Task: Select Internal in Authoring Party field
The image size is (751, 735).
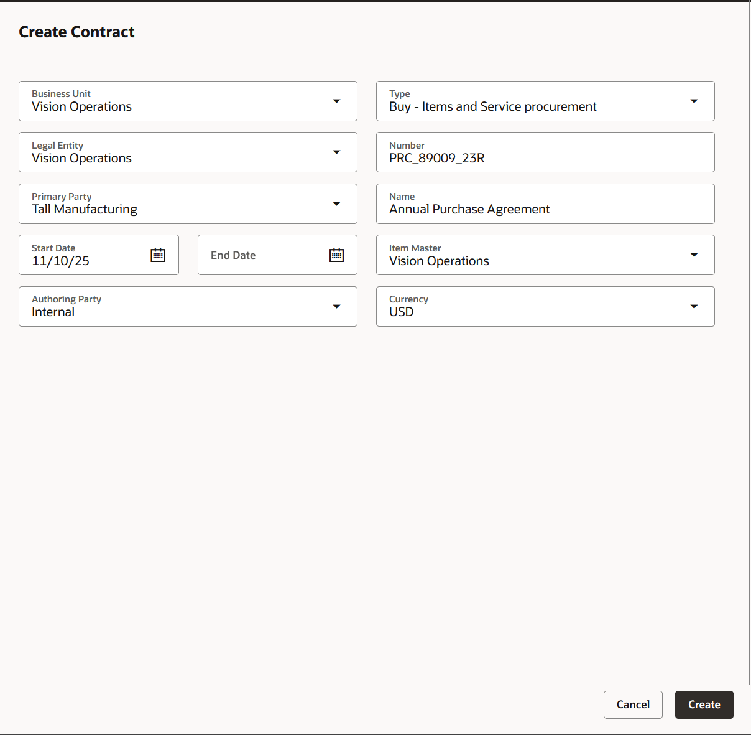Action: point(53,312)
